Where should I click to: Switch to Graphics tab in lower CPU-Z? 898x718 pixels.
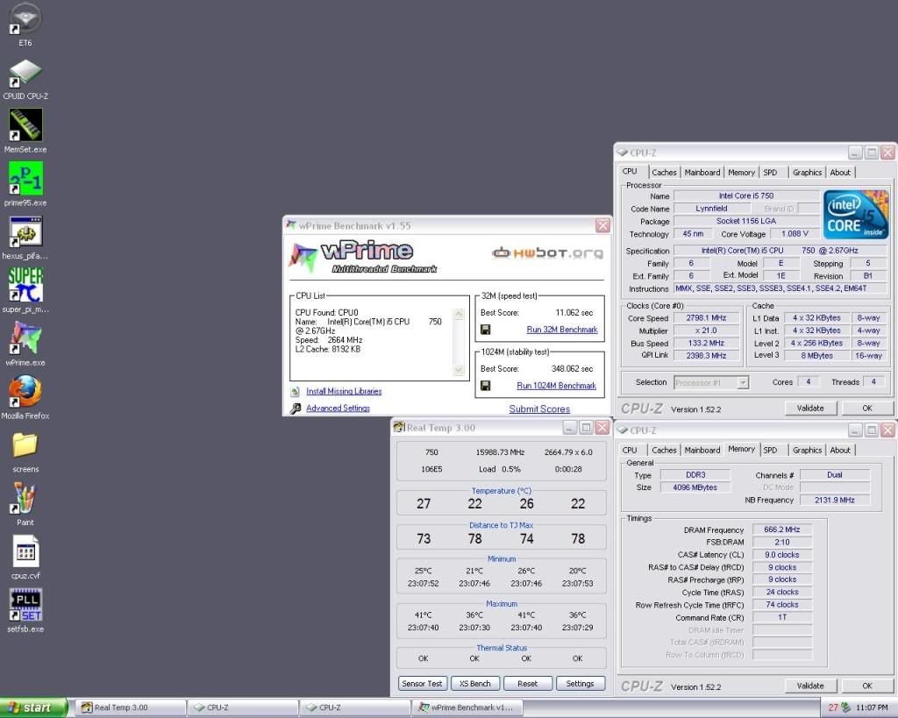(x=808, y=450)
